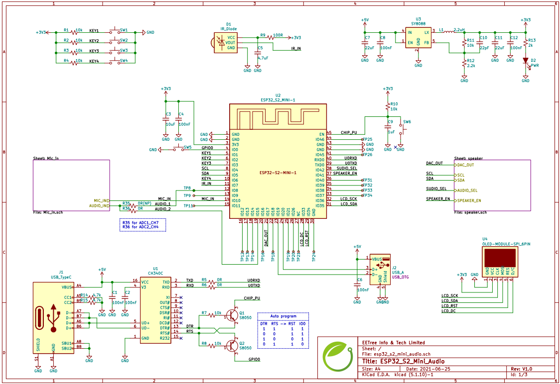
Task: Click the U0RXD label on the R5 line
Action: pos(254,281)
